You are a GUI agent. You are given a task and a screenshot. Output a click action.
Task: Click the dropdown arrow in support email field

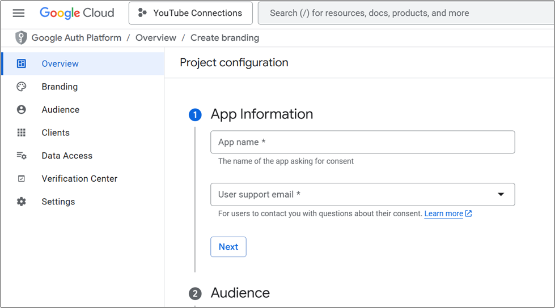click(501, 194)
